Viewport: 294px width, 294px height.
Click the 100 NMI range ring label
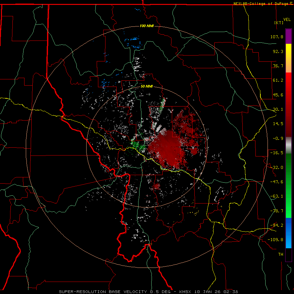point(147,26)
